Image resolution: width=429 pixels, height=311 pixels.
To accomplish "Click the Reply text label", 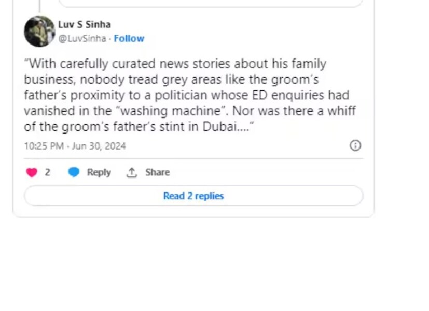I will [x=99, y=173].
